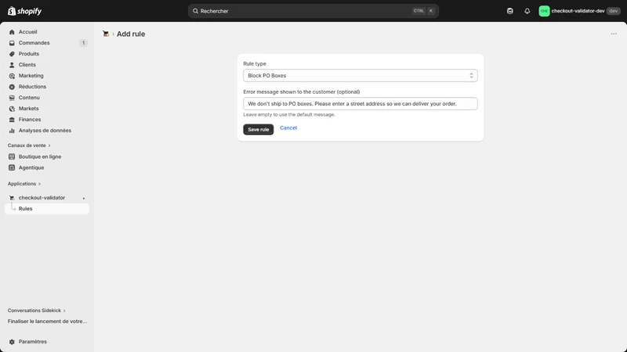Click the Produits tag icon
Screen dimensions: 627x352
[12, 54]
